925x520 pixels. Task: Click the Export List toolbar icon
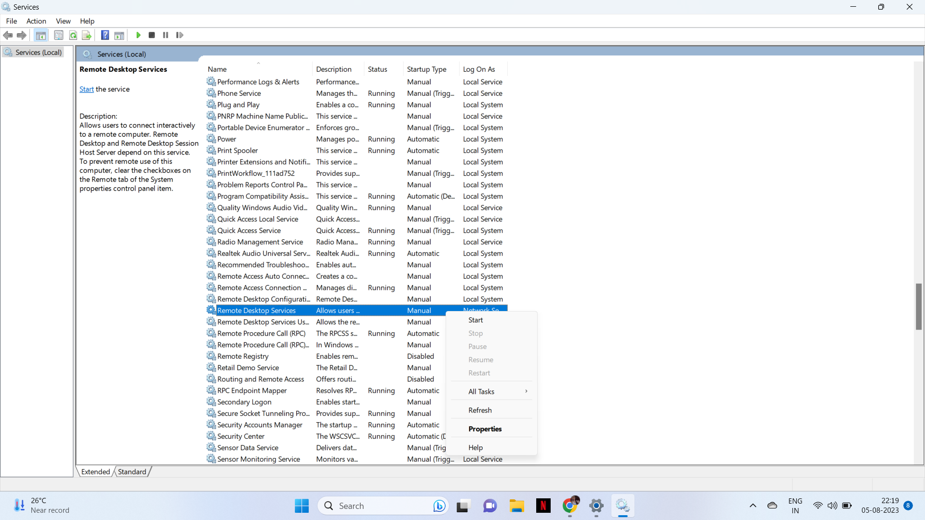87,35
